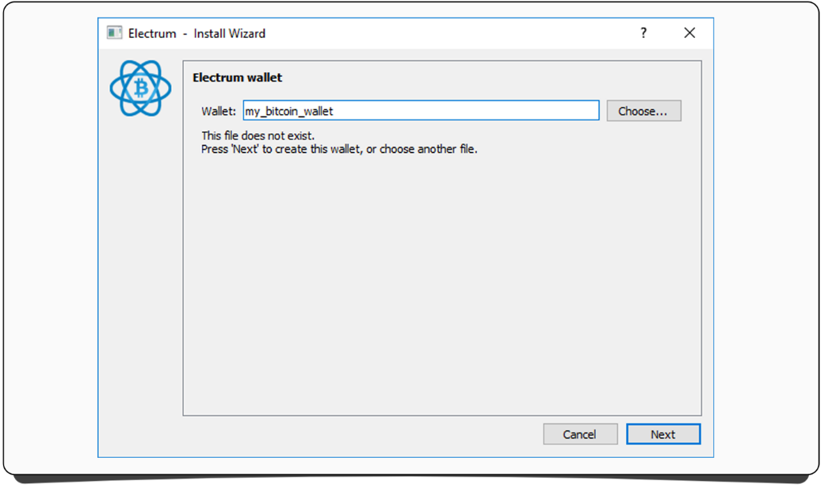Click the blank area of wizard panel
Viewport: 824px width, 488px height.
point(442,285)
